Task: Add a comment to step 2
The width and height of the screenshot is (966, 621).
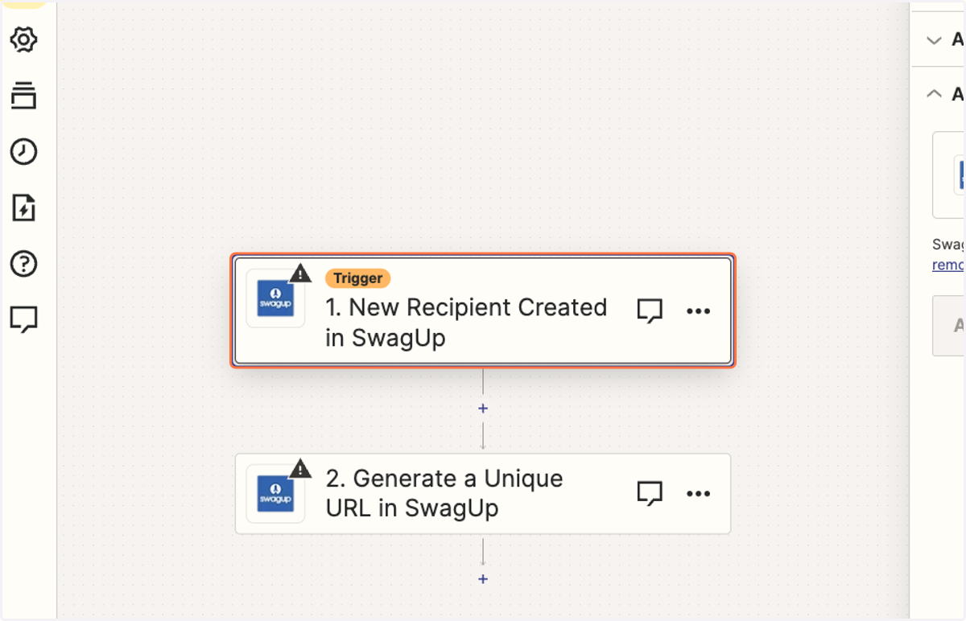Action: [650, 493]
